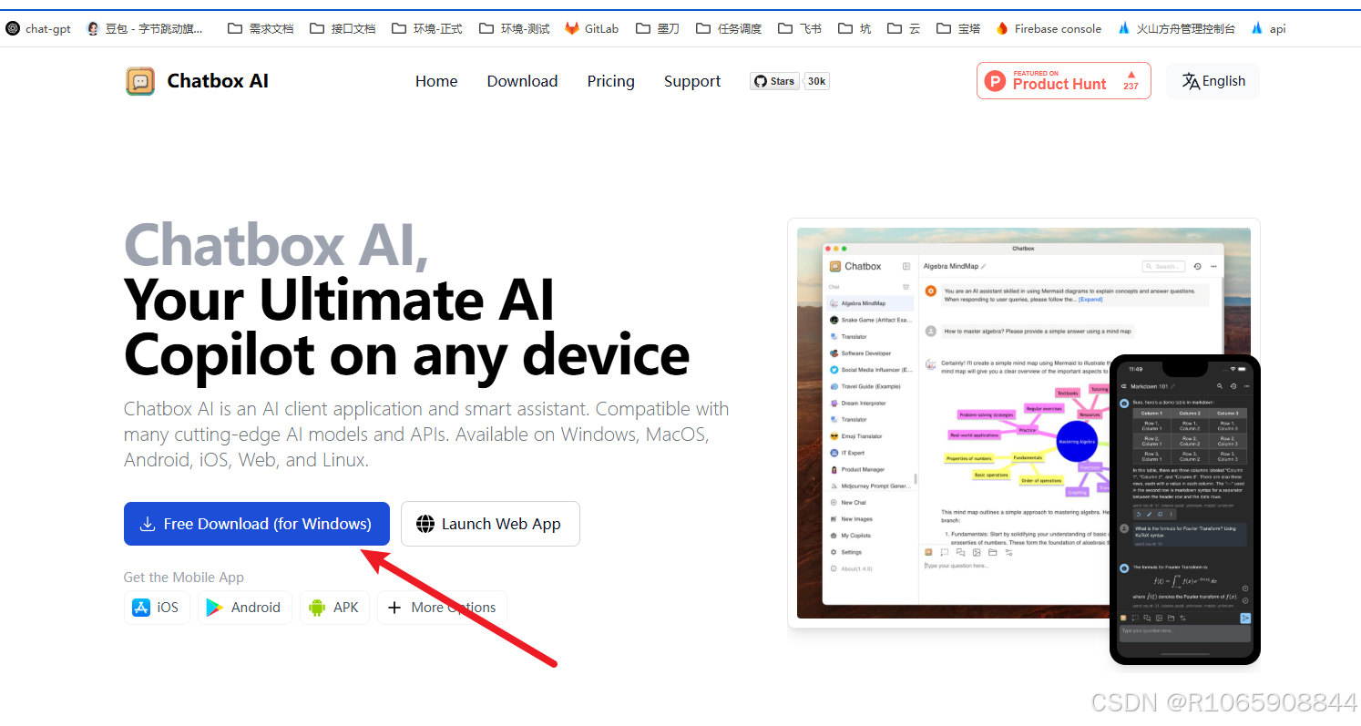Select the iOS App Store button
The image size is (1361, 726).
point(157,608)
